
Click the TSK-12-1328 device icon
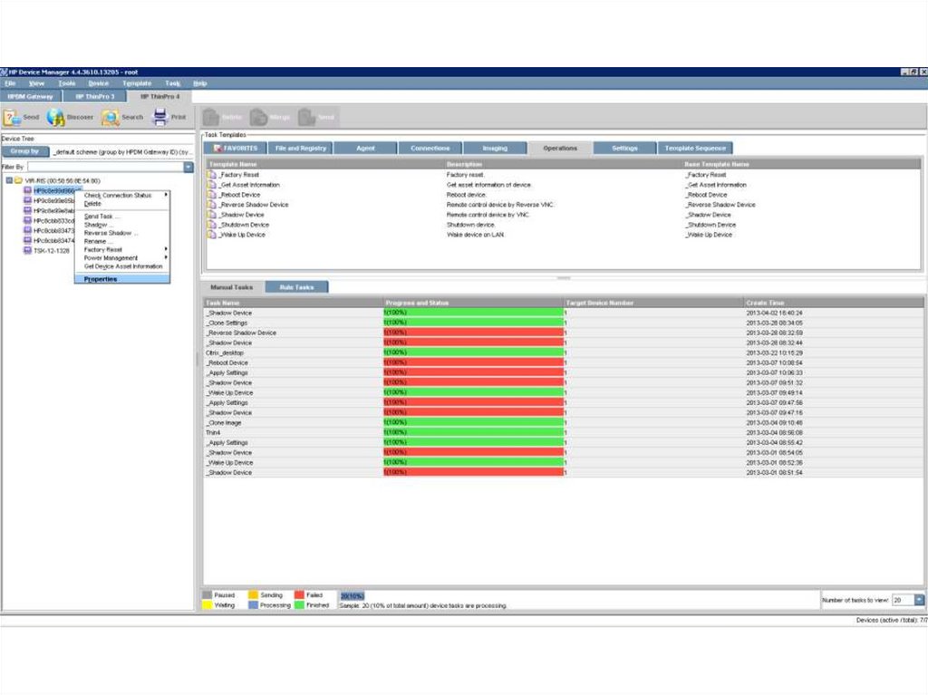[27, 250]
